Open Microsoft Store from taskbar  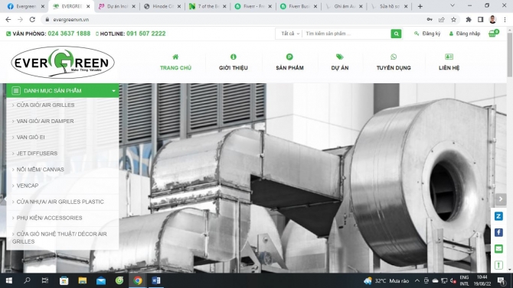pyautogui.click(x=64, y=280)
